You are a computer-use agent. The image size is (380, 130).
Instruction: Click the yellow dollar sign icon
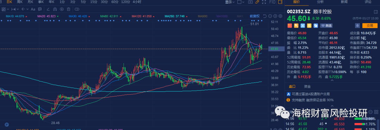(x=309, y=26)
